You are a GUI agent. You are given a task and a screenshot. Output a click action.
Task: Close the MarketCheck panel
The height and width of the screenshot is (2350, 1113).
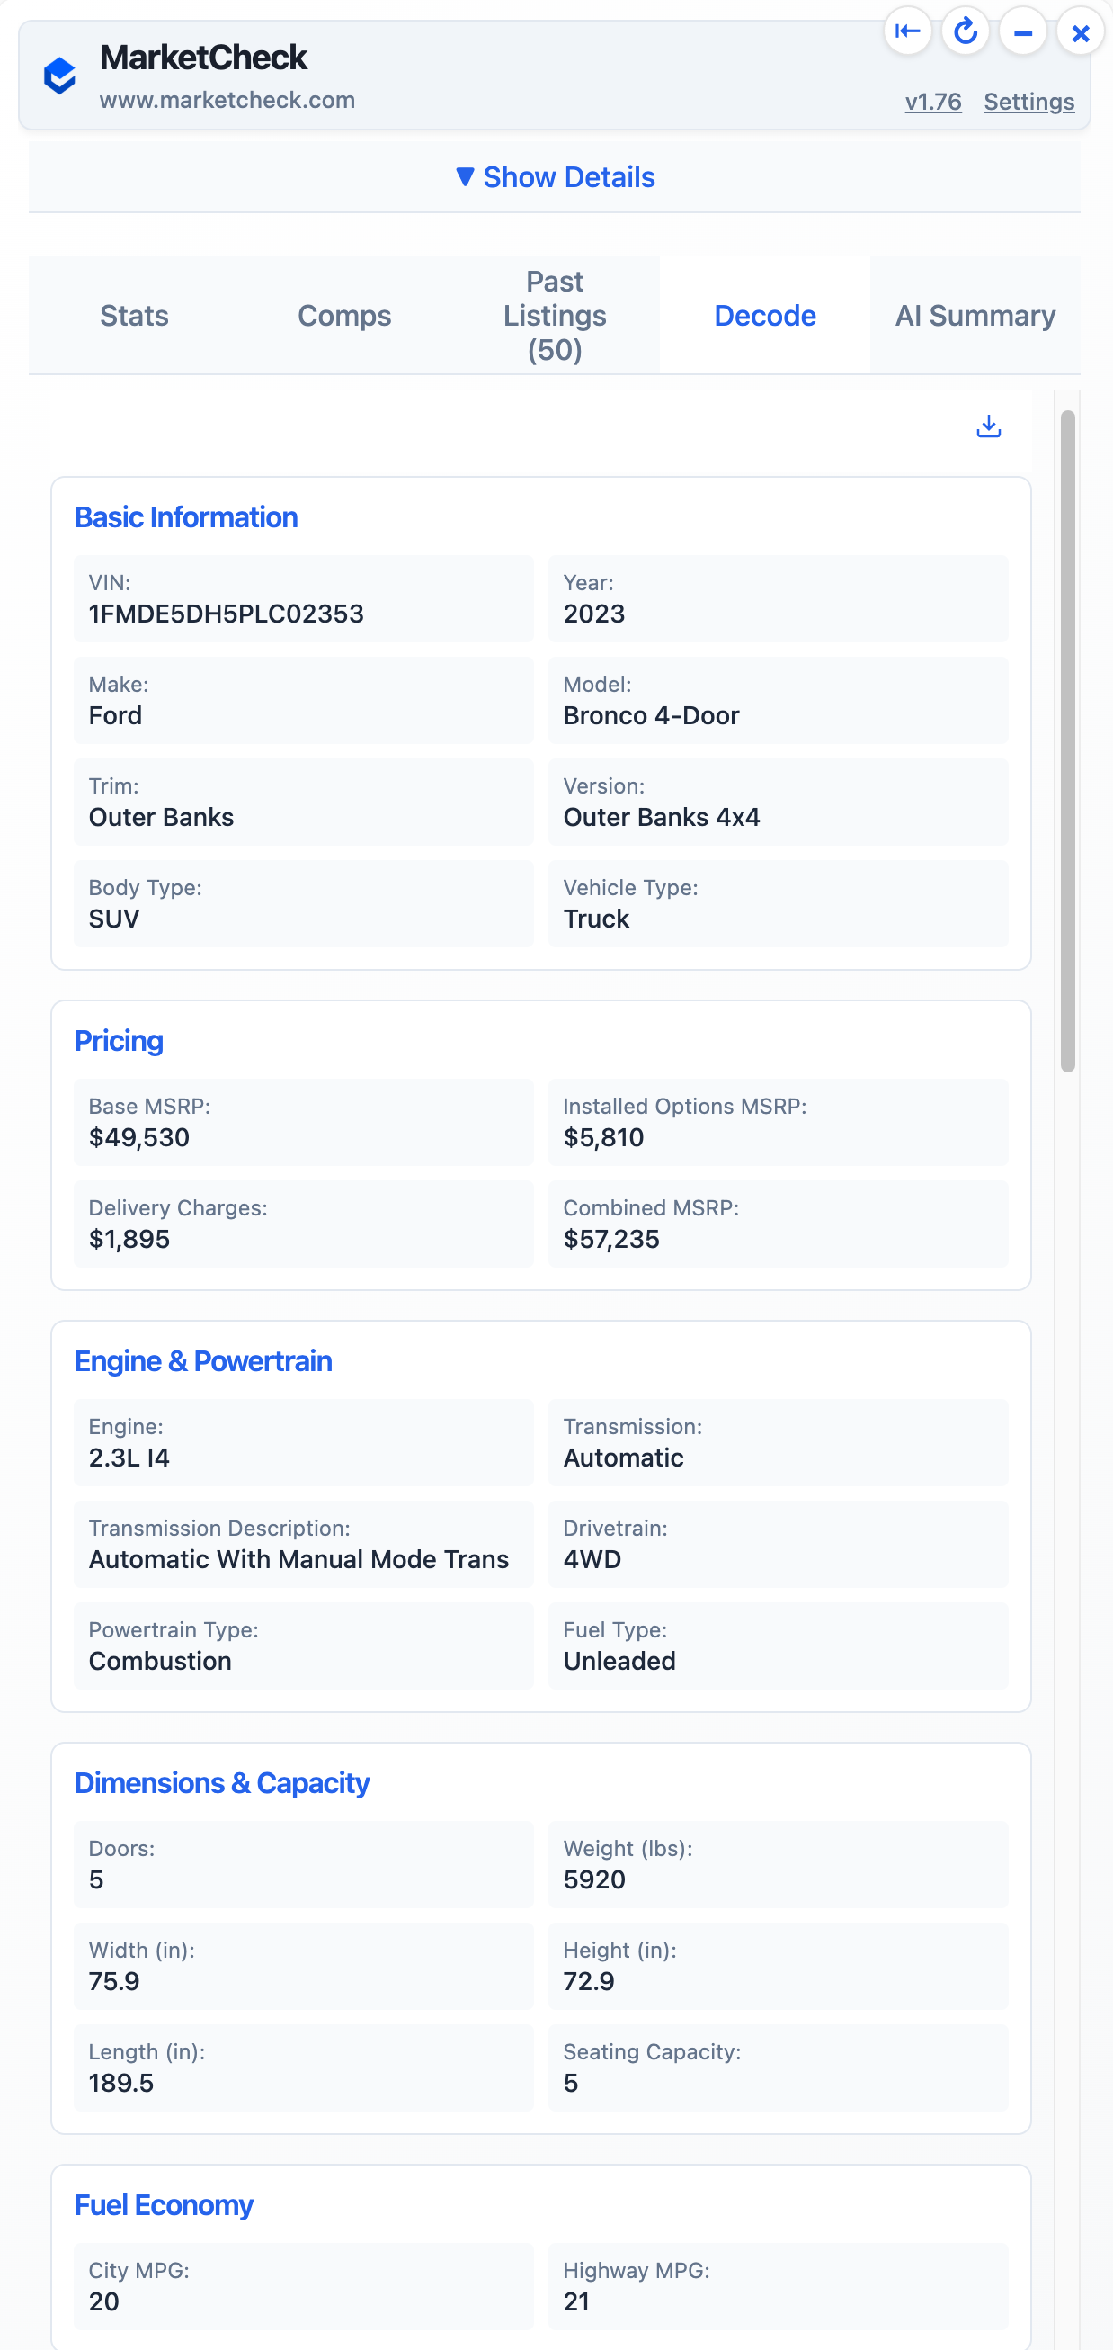tap(1080, 34)
